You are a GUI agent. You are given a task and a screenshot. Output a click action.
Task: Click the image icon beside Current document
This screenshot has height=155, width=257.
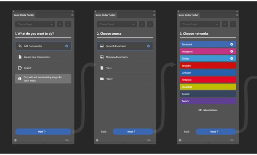(102, 46)
